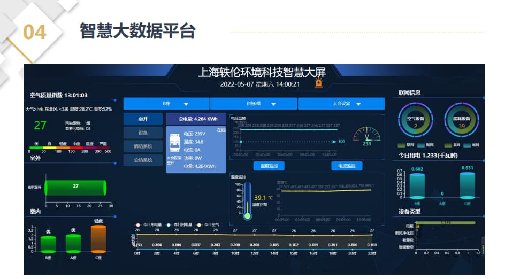Click the 今日用电 1.233(千瓦时) heading

[x=428, y=156]
